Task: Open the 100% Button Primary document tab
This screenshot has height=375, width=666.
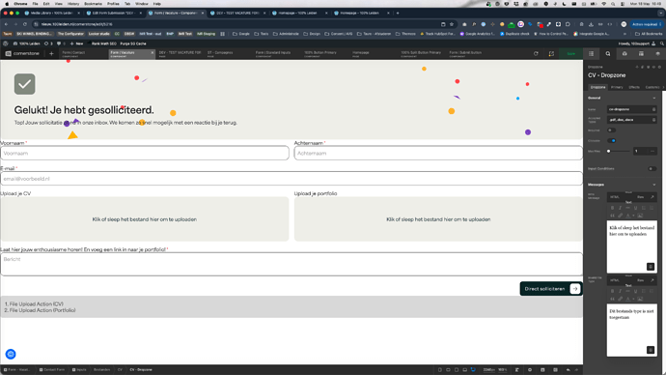Action: [326, 53]
